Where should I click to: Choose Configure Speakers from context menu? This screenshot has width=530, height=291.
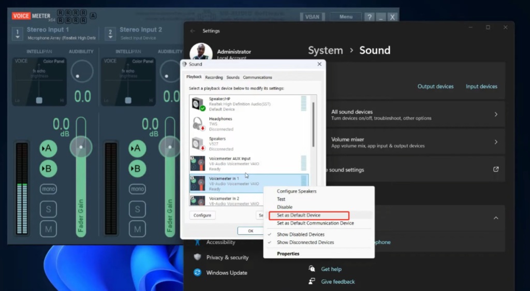point(297,191)
